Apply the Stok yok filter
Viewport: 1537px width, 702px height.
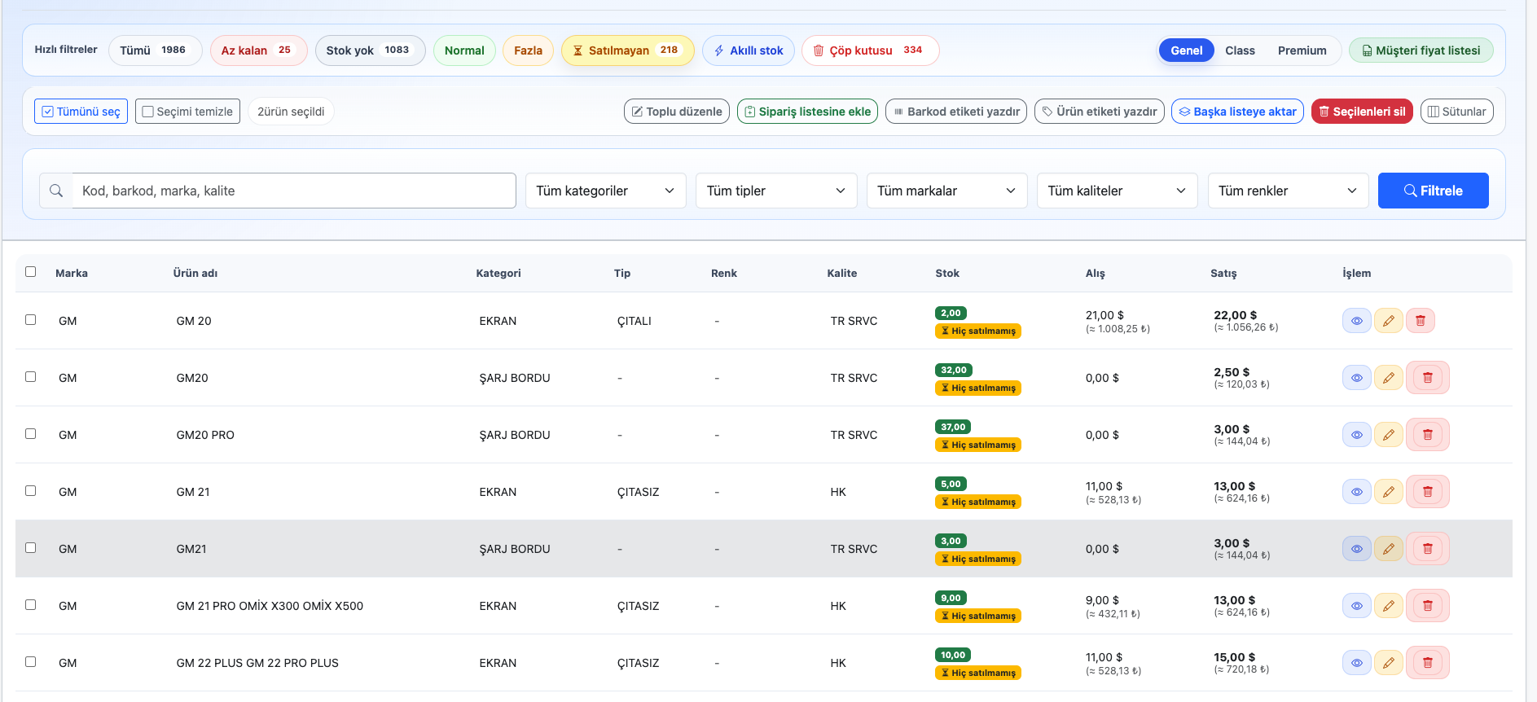click(x=370, y=50)
